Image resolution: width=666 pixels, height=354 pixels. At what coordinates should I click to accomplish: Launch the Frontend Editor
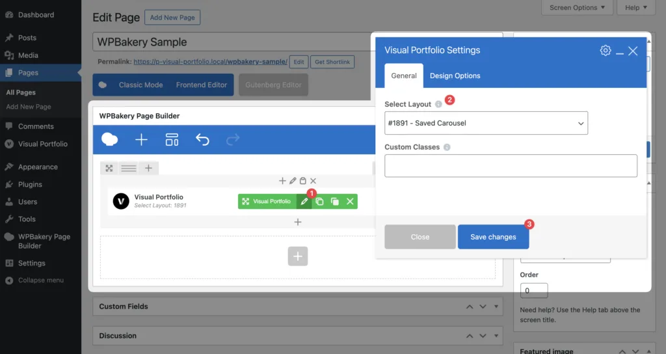[x=202, y=85]
